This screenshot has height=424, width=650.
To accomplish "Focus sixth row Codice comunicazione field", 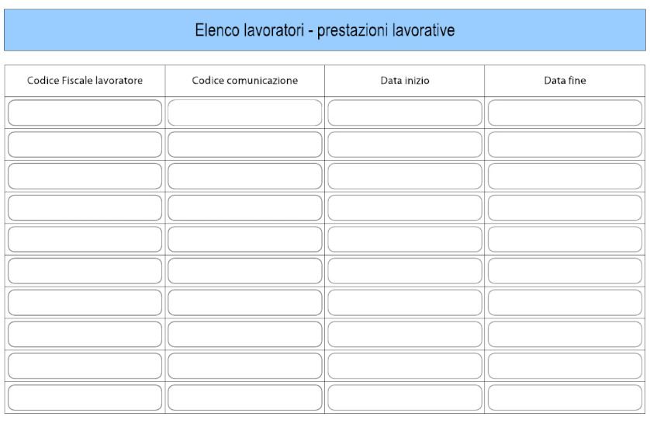I will point(244,270).
